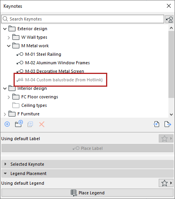Open the legend favorites star dropdown
The height and width of the screenshot is (199, 175).
(166, 183)
